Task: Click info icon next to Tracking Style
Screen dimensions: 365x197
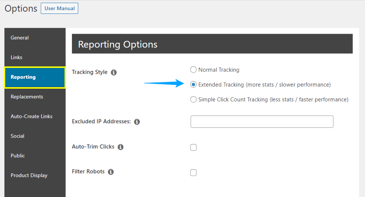Action: (x=114, y=72)
